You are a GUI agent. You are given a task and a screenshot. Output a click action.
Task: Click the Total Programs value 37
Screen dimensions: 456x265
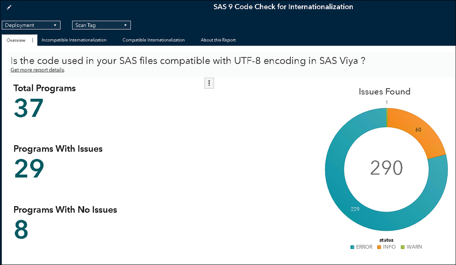(28, 108)
